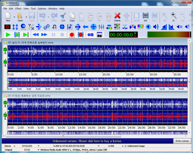Click the overview waveform of 송진구 file

point(98,83)
